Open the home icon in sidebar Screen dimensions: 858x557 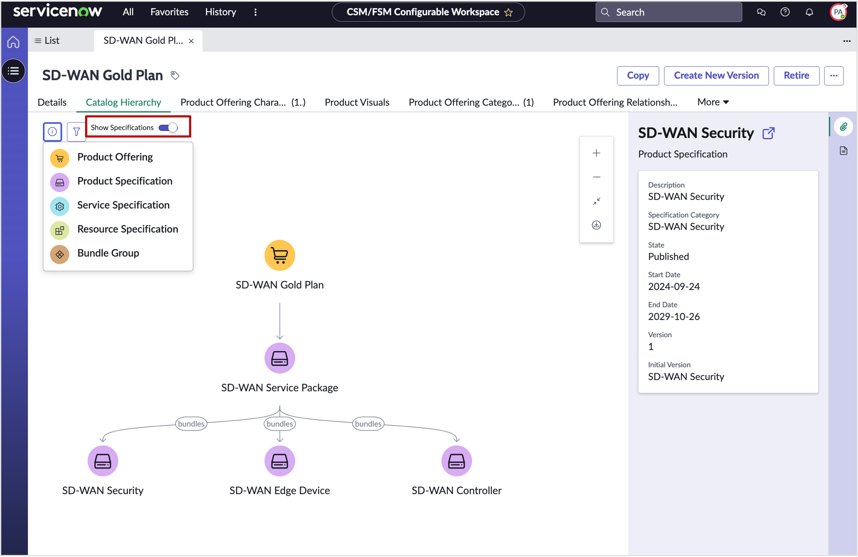pos(13,42)
